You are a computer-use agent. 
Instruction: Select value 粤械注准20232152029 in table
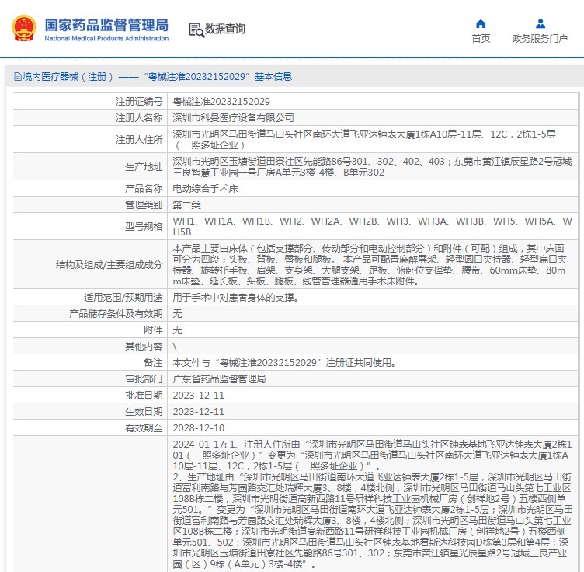(221, 101)
